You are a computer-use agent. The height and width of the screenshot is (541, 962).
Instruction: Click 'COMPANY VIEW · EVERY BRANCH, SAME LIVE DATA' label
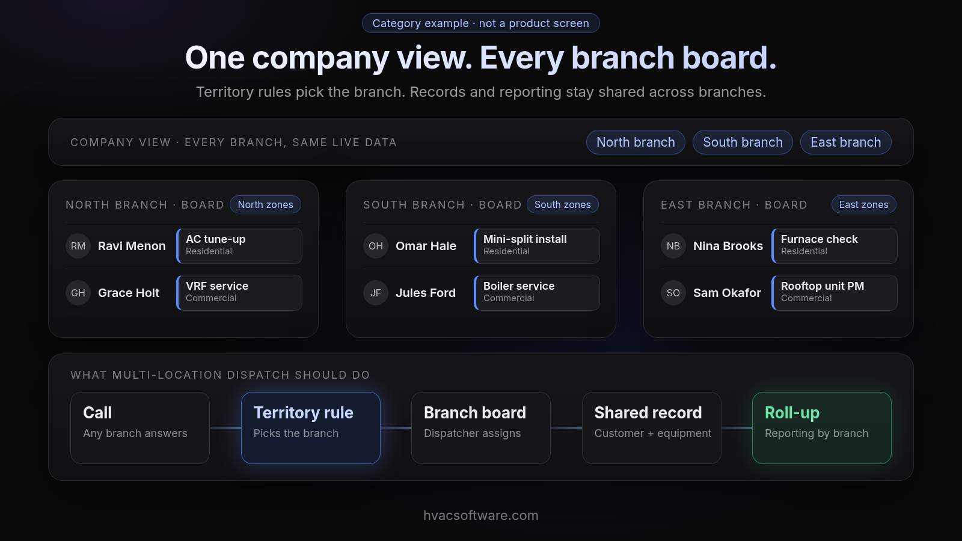pos(233,142)
